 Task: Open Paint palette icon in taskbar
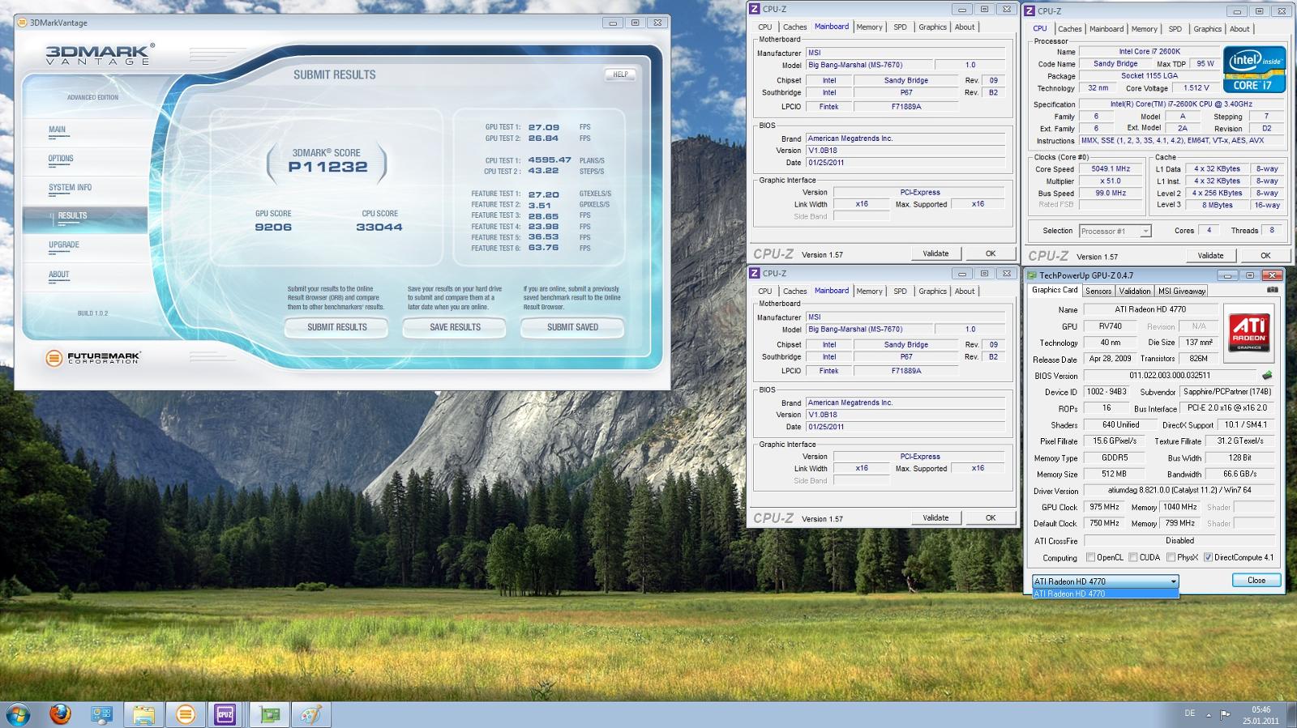tap(310, 714)
